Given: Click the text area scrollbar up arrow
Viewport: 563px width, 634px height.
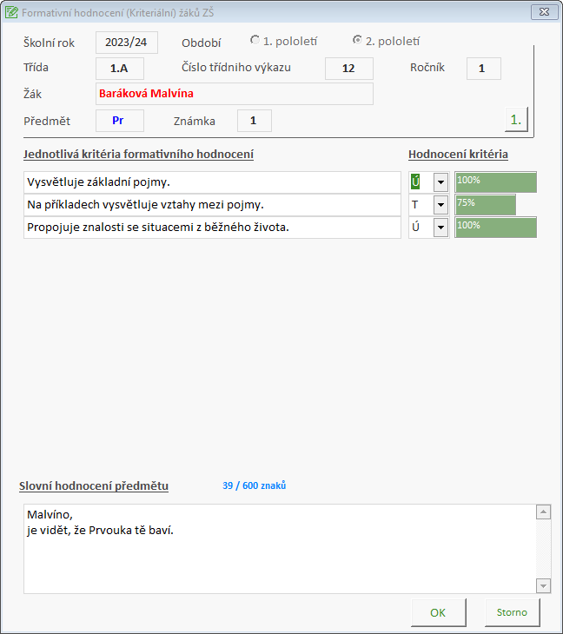Looking at the screenshot, I should pyautogui.click(x=543, y=512).
